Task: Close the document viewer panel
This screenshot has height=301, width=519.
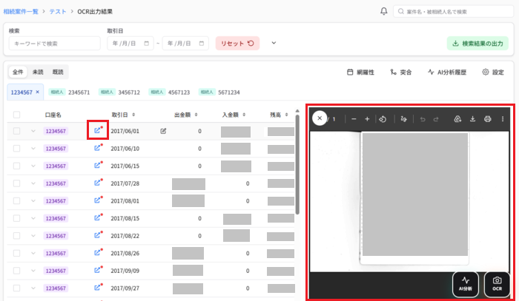Action: 320,118
